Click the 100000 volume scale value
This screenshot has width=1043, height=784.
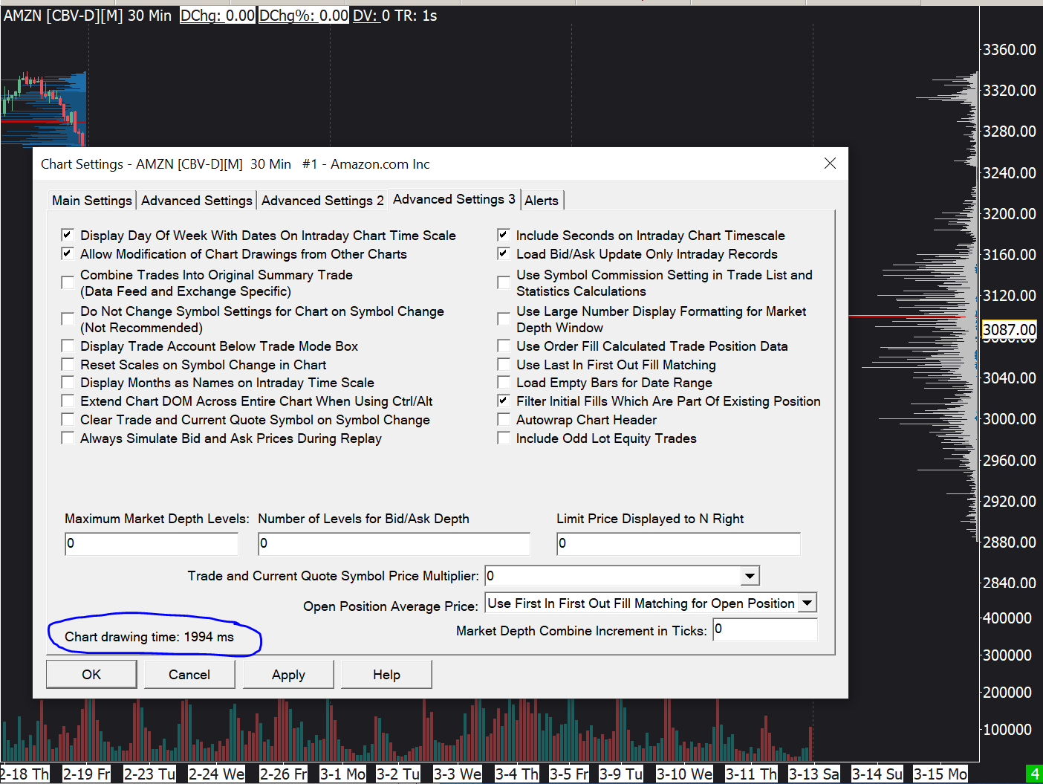tap(1007, 729)
